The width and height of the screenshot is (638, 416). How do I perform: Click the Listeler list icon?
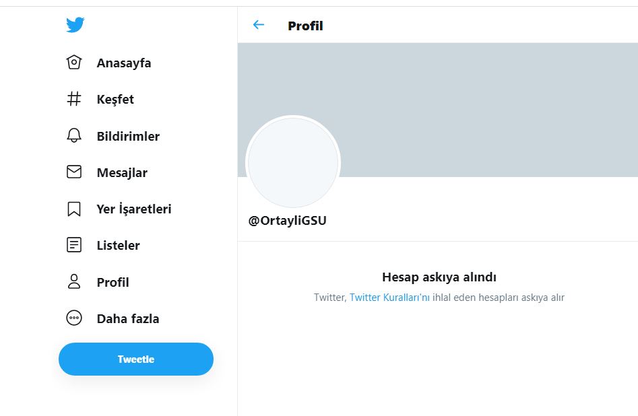74,245
